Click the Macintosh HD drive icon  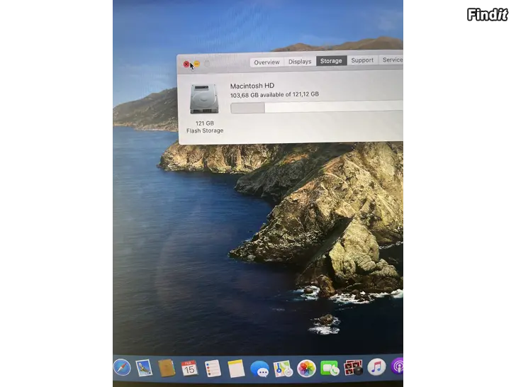pos(204,99)
